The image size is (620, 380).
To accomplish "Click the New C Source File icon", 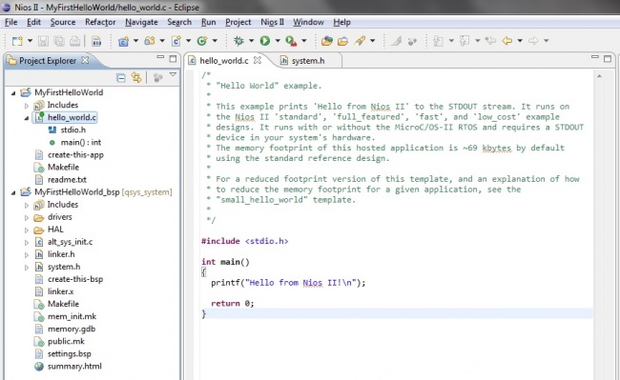I will (x=176, y=41).
